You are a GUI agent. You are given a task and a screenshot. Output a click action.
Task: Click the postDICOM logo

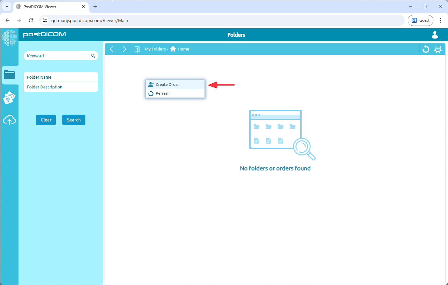pos(44,35)
